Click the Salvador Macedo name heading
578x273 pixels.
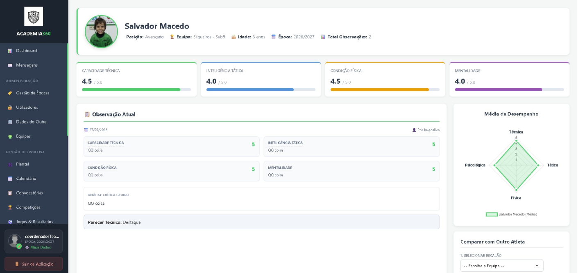click(x=157, y=26)
